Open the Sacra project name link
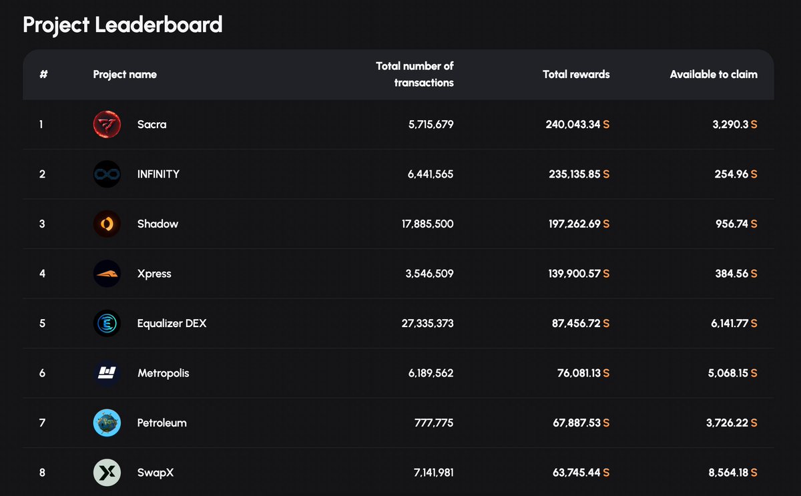 coord(152,124)
